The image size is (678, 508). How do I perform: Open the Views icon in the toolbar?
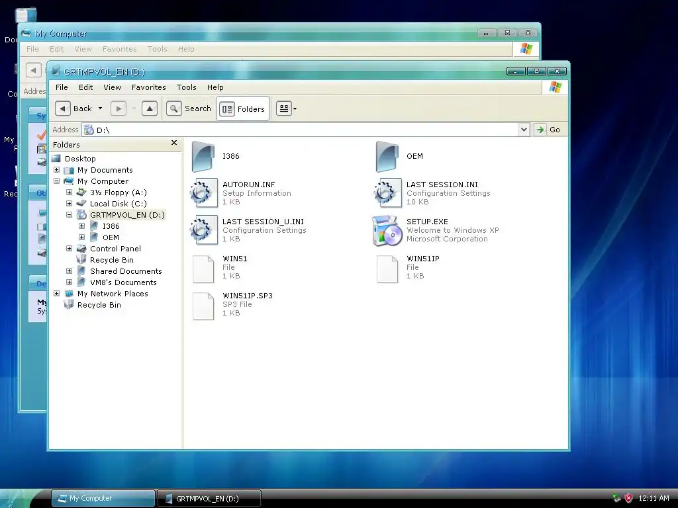coord(283,108)
